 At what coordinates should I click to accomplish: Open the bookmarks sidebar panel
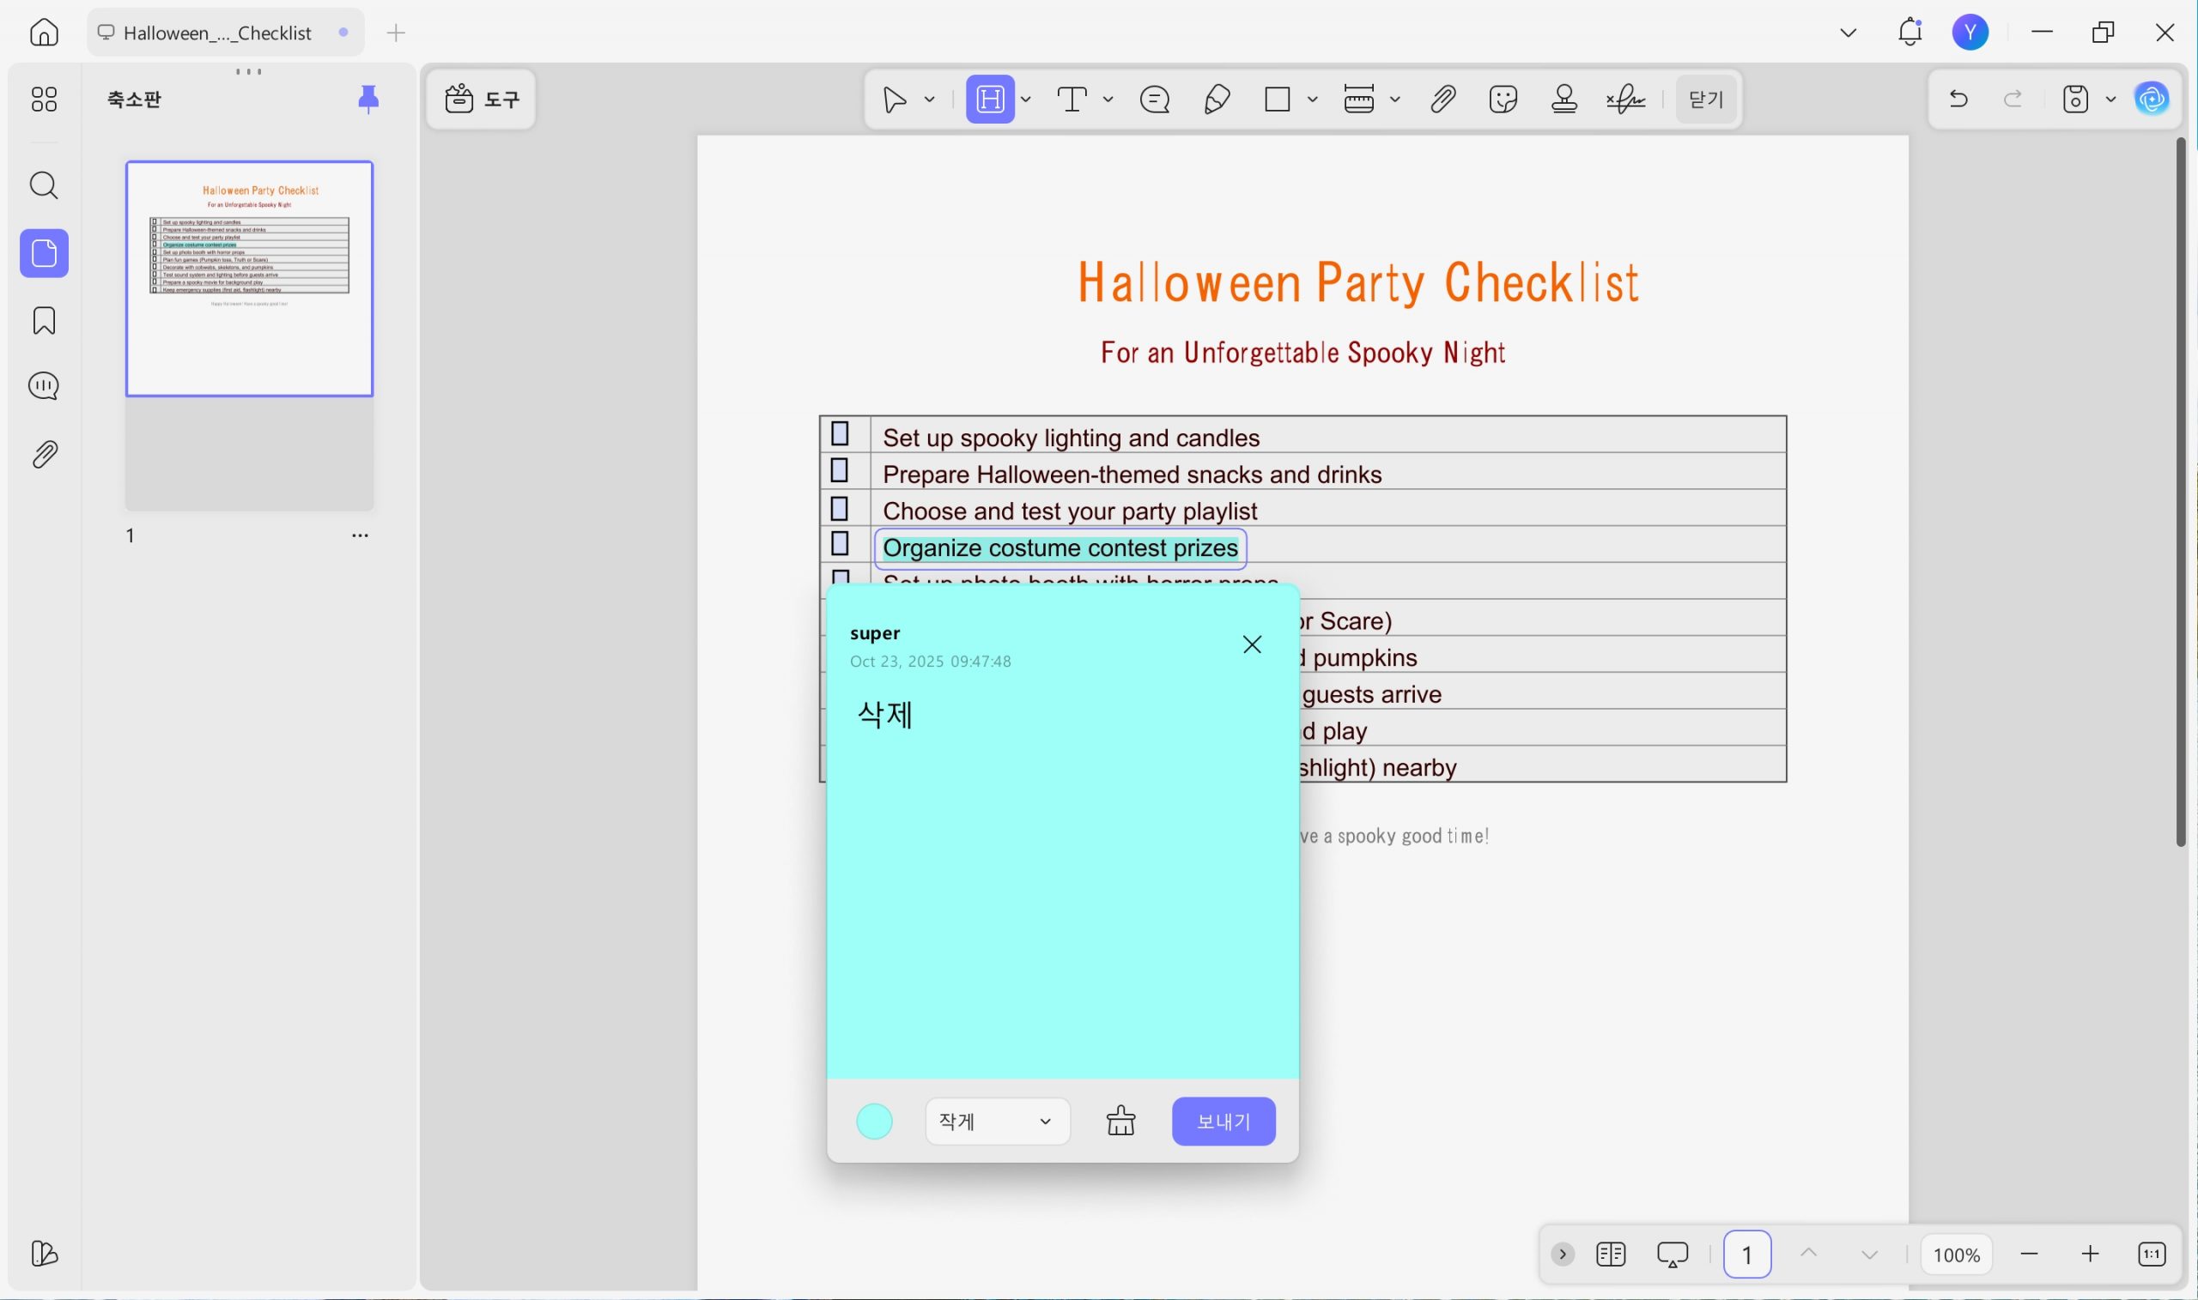point(44,321)
